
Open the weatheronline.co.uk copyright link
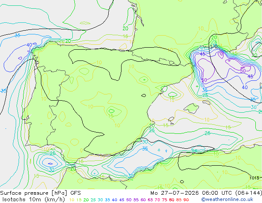(x=227, y=200)
